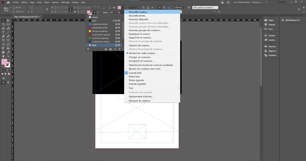Toggle formatting affects container in swatches
The height and width of the screenshot is (161, 306).
click(94, 12)
